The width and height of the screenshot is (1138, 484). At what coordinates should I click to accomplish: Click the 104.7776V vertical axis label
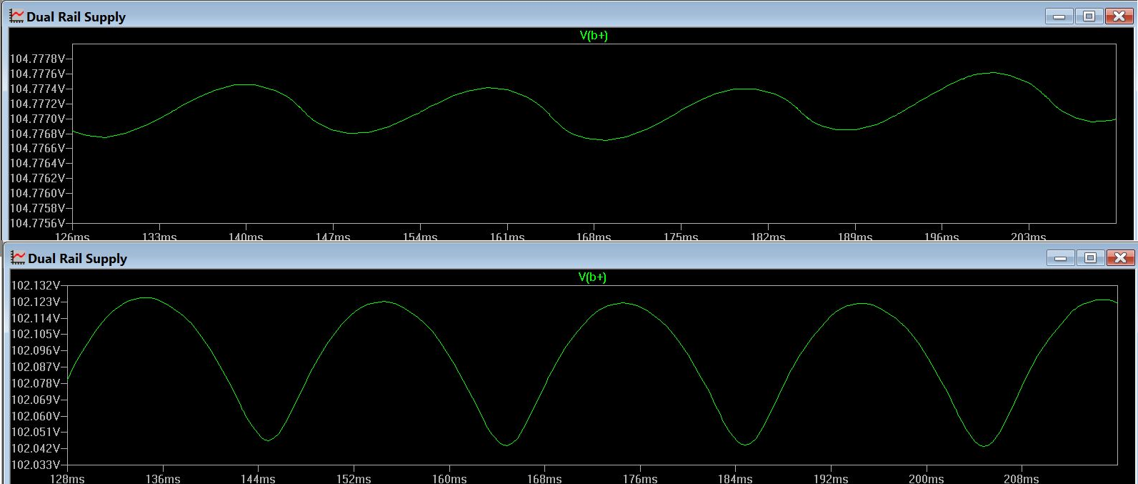click(x=37, y=74)
